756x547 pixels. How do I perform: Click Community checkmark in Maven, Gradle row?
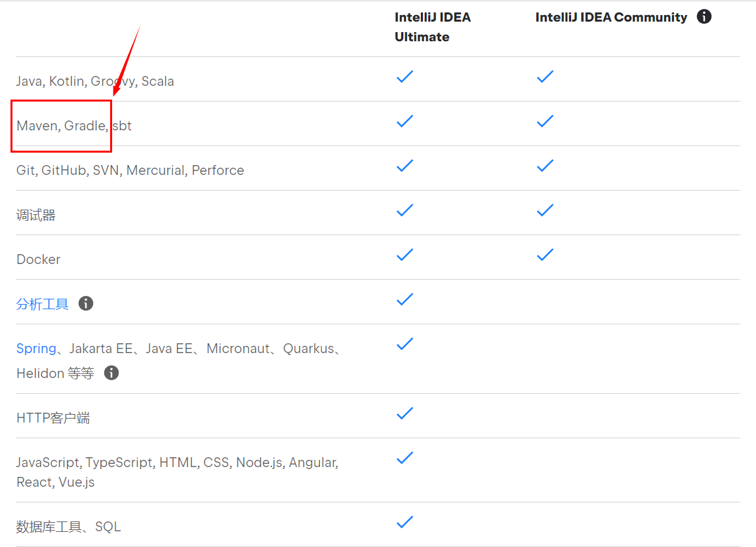(x=545, y=121)
